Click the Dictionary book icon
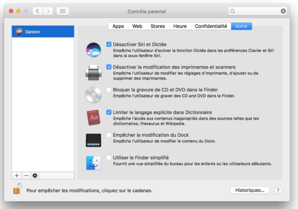 click(x=94, y=118)
